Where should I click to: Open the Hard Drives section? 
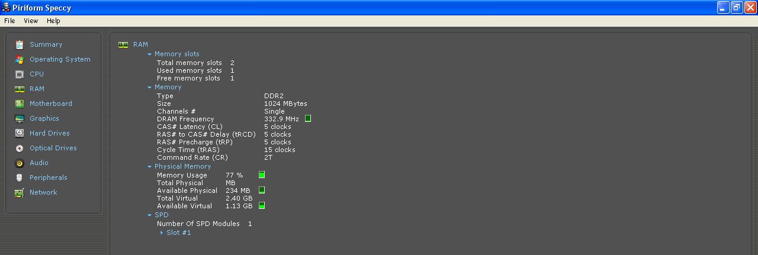pos(50,133)
